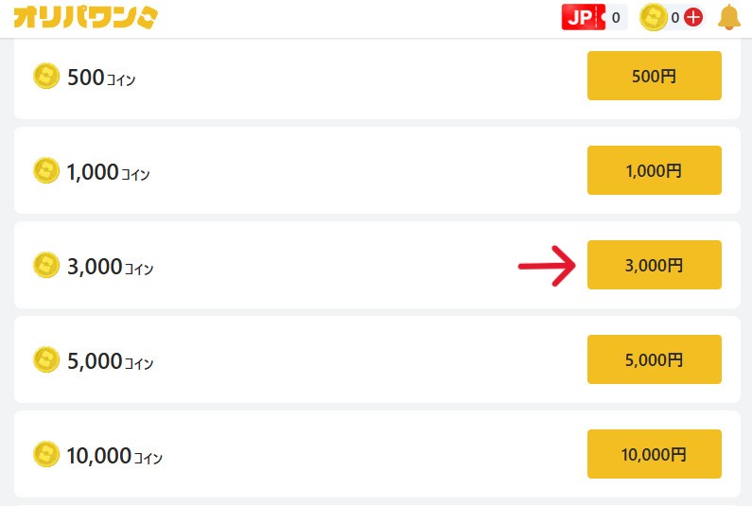Image resolution: width=752 pixels, height=506 pixels.
Task: Select the 3,000円 purchase button
Action: [x=654, y=266]
